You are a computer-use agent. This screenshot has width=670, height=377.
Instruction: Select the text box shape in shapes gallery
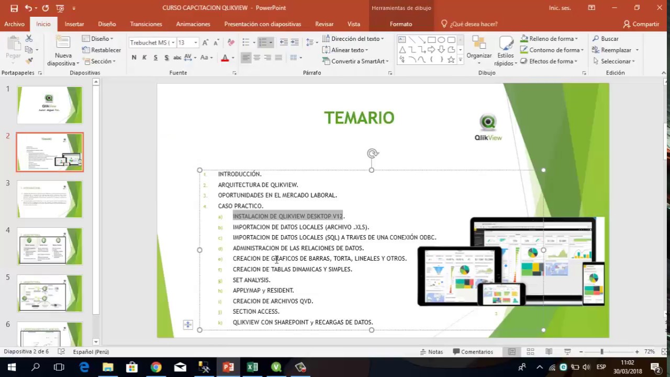[402, 40]
